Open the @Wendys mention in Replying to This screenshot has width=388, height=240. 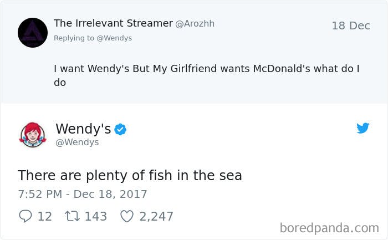pyautogui.click(x=114, y=38)
